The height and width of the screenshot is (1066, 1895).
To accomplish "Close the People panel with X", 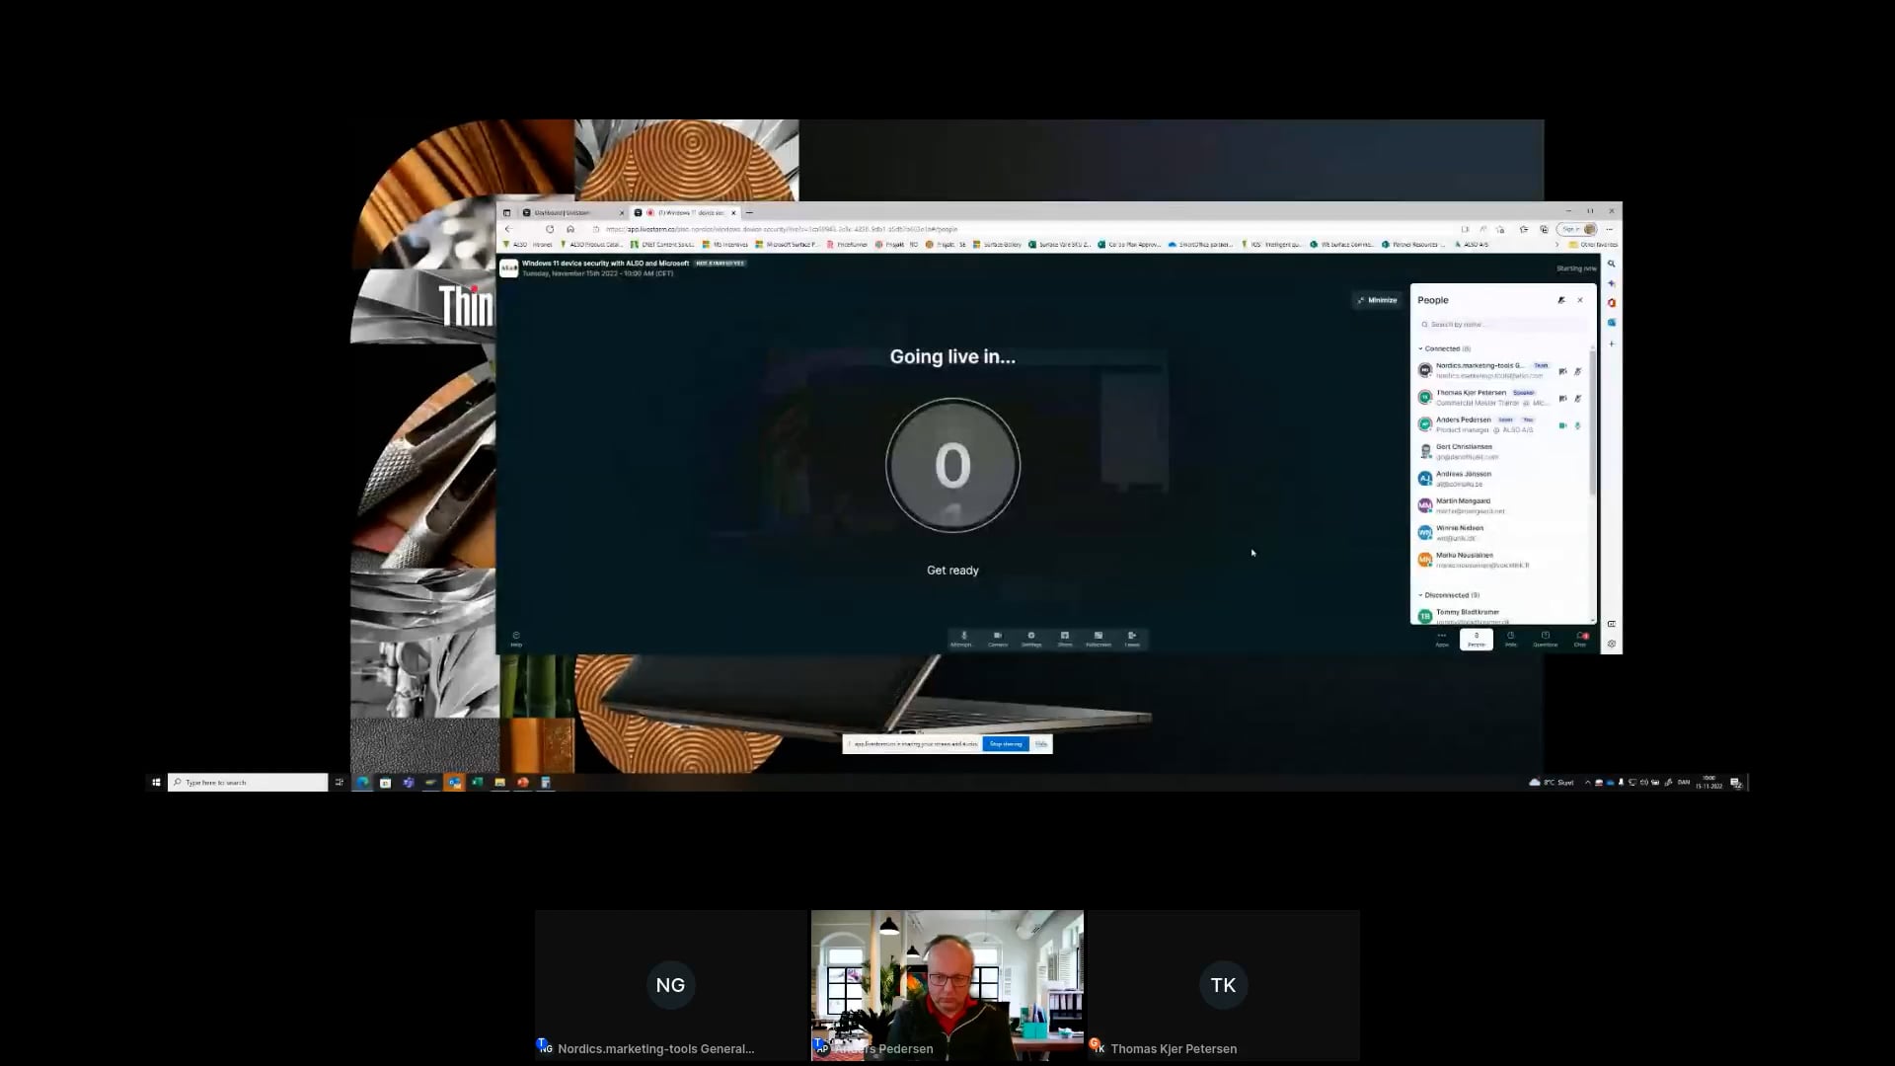I will click(x=1580, y=300).
